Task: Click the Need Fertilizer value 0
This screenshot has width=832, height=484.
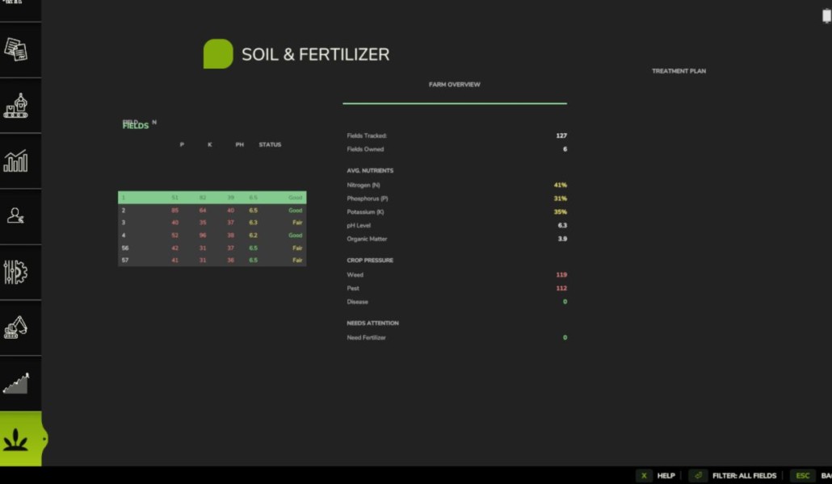Action: (x=565, y=337)
